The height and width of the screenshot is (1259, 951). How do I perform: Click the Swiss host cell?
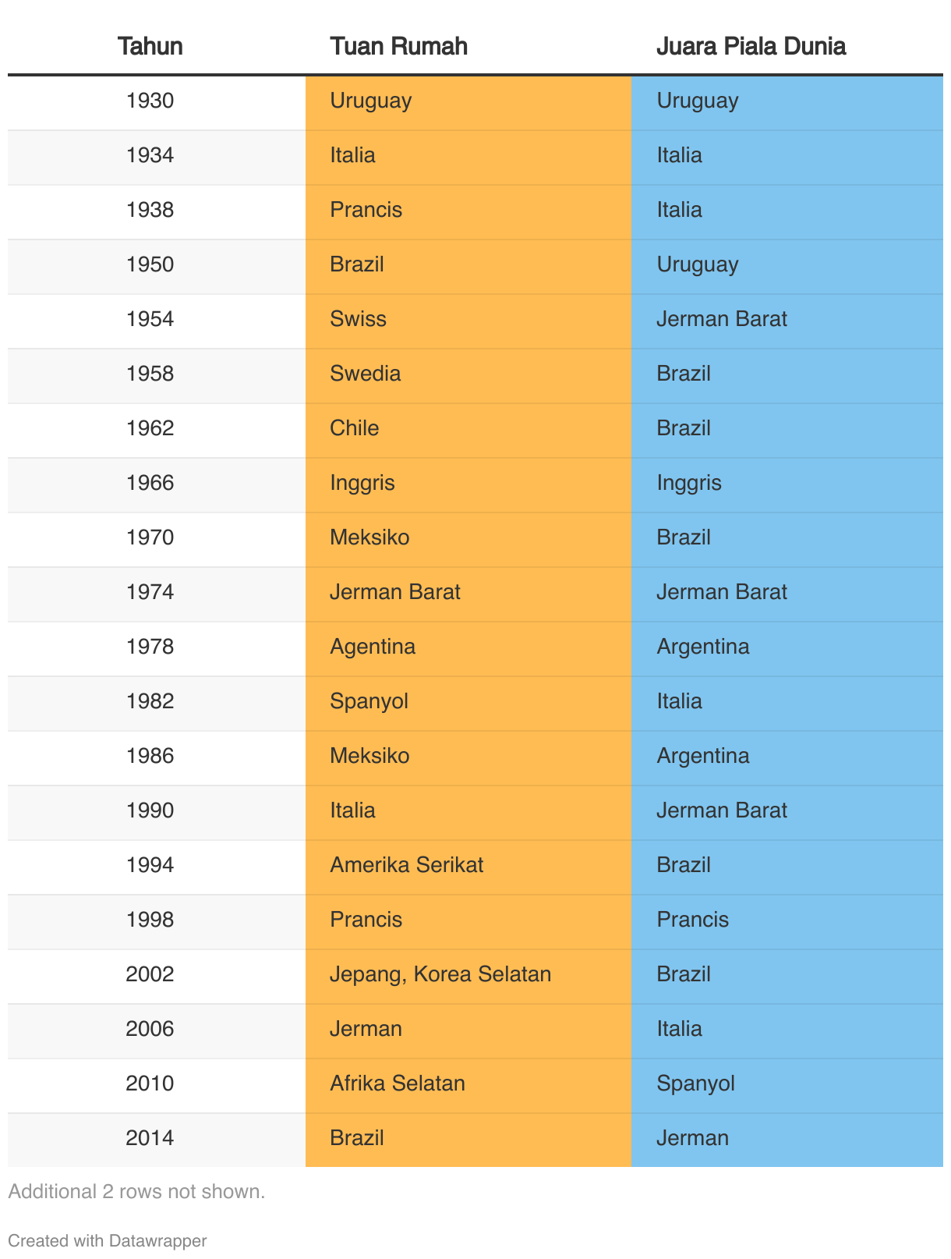click(x=468, y=320)
